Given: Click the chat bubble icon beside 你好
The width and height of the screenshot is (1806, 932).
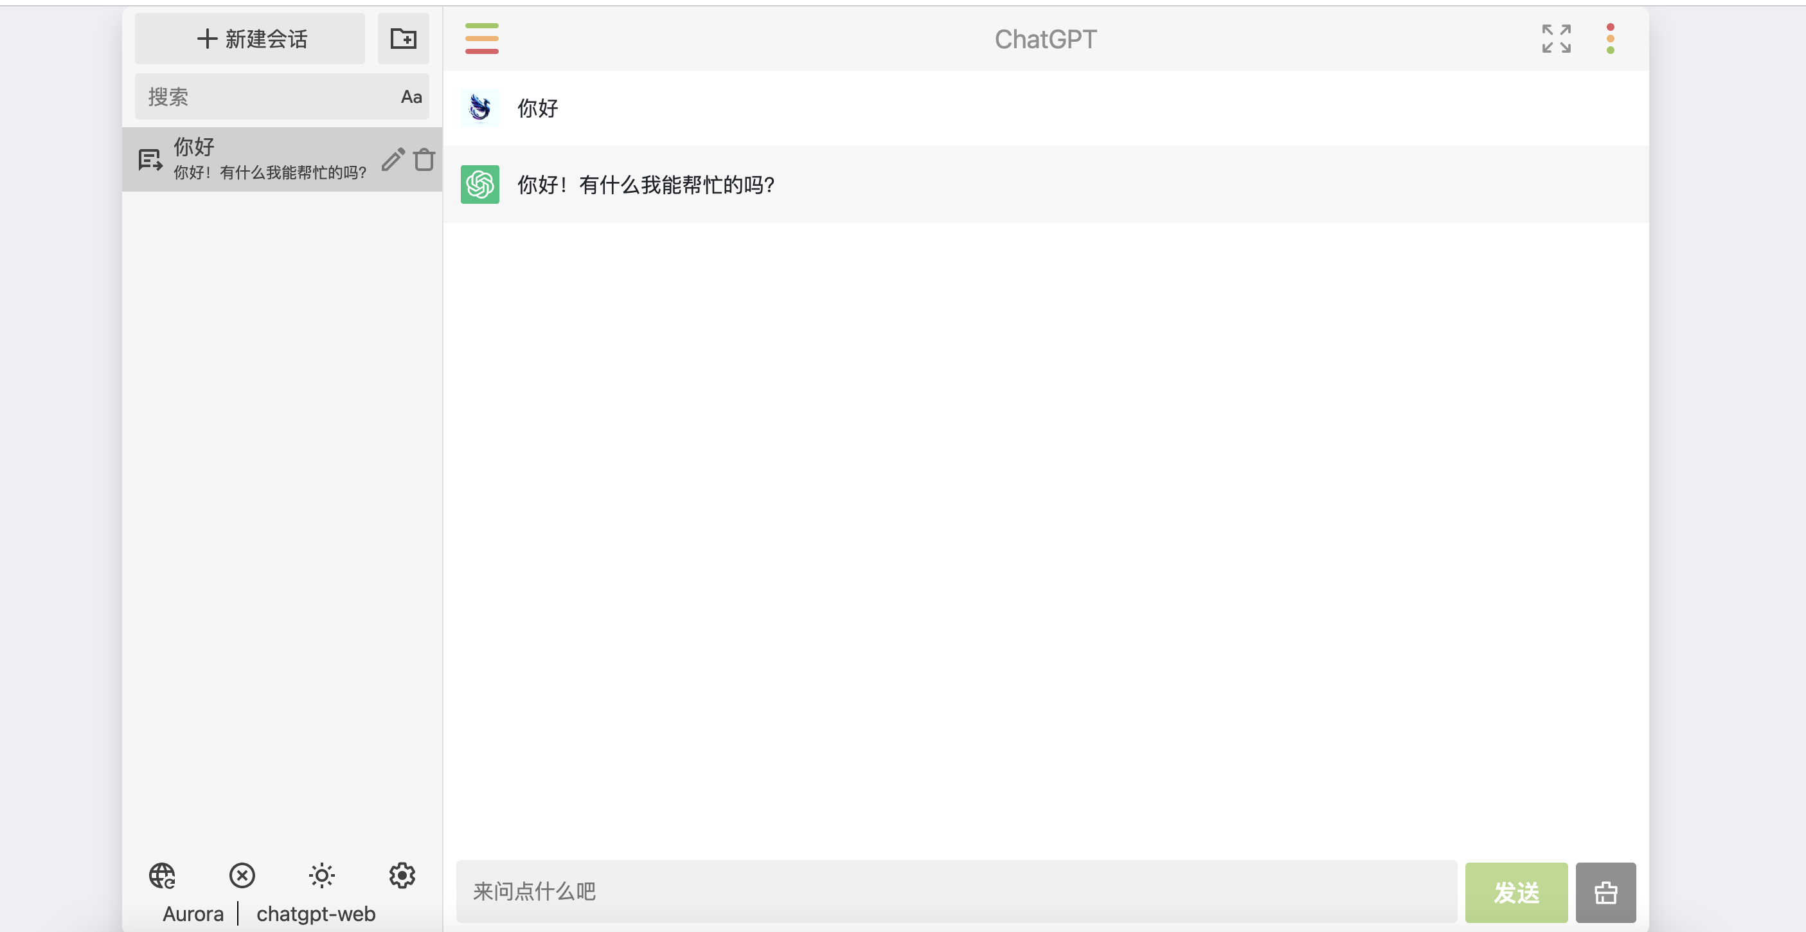Looking at the screenshot, I should coord(150,160).
